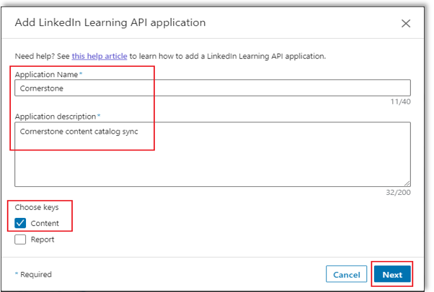Click the '32/200' character counter

398,192
